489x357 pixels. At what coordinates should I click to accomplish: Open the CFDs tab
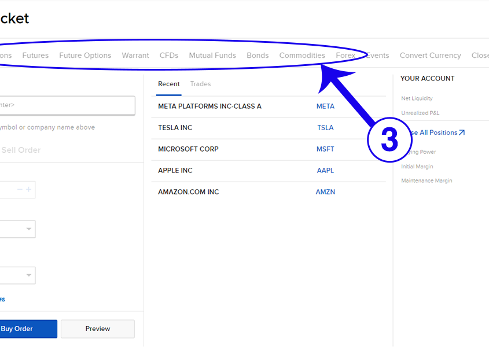169,56
